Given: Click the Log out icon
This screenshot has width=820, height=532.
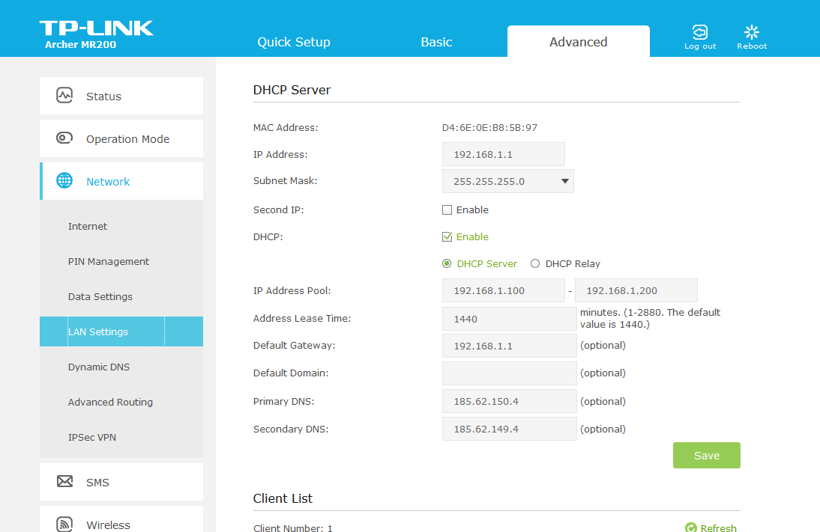Looking at the screenshot, I should click(x=699, y=32).
